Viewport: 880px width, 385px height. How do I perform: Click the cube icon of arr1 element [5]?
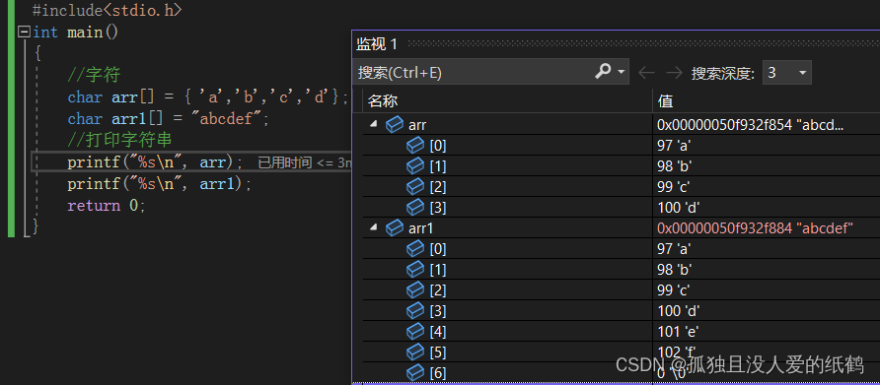click(x=414, y=352)
